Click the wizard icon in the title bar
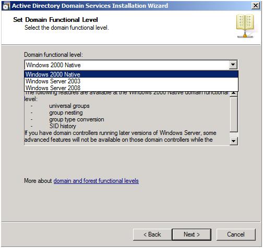 click(x=6, y=6)
